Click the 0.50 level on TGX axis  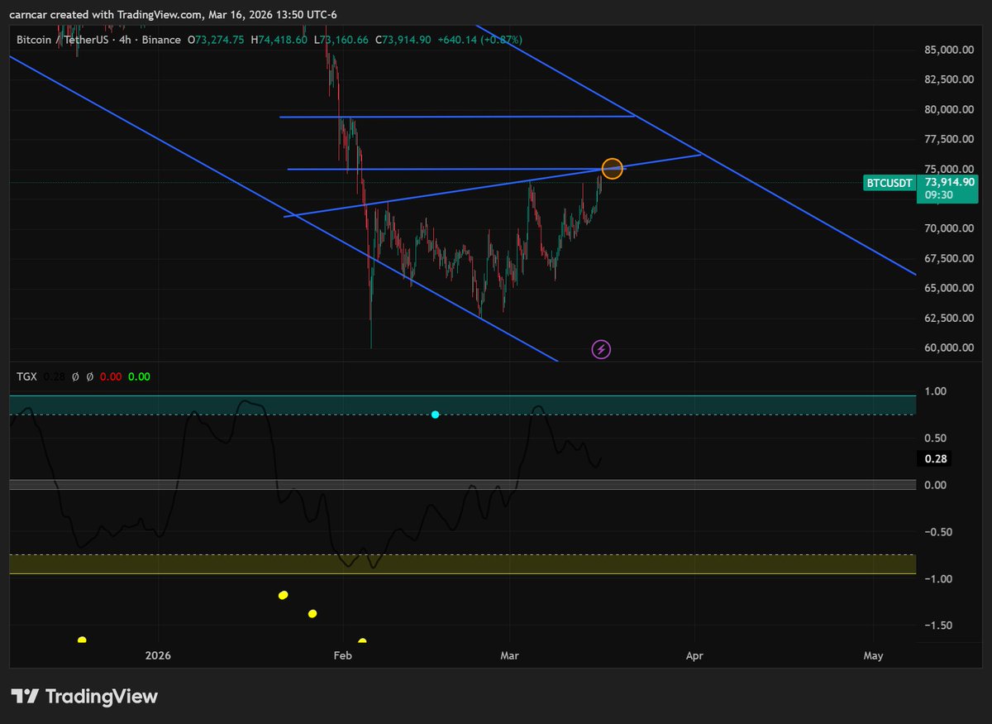(934, 438)
